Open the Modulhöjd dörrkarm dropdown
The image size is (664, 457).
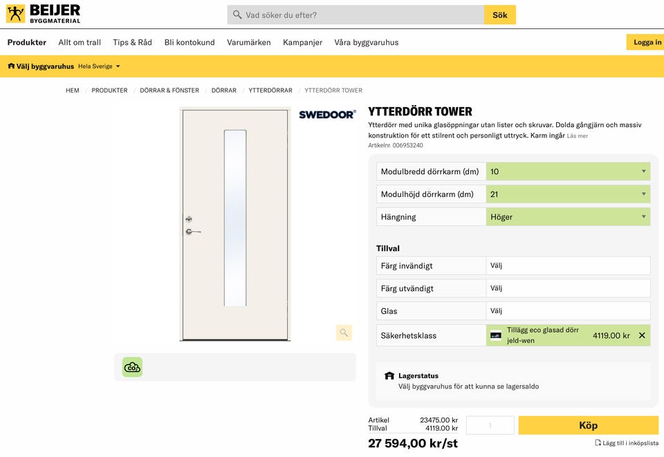pyautogui.click(x=568, y=194)
